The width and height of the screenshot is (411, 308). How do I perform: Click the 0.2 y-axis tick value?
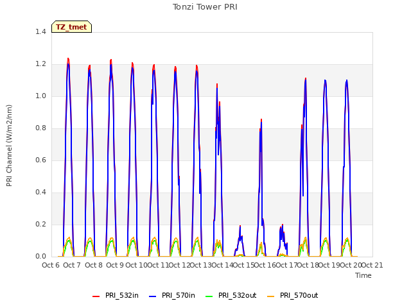click(40, 224)
